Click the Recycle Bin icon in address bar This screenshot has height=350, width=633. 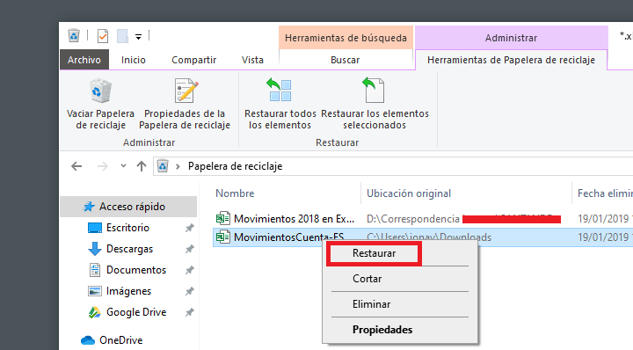(163, 166)
